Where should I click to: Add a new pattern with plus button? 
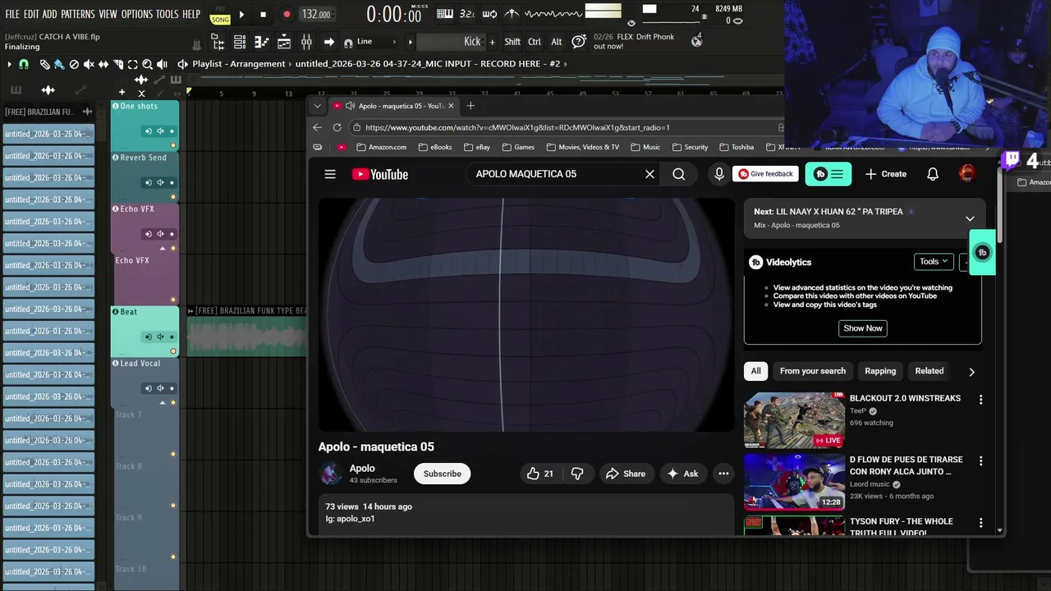(x=493, y=42)
